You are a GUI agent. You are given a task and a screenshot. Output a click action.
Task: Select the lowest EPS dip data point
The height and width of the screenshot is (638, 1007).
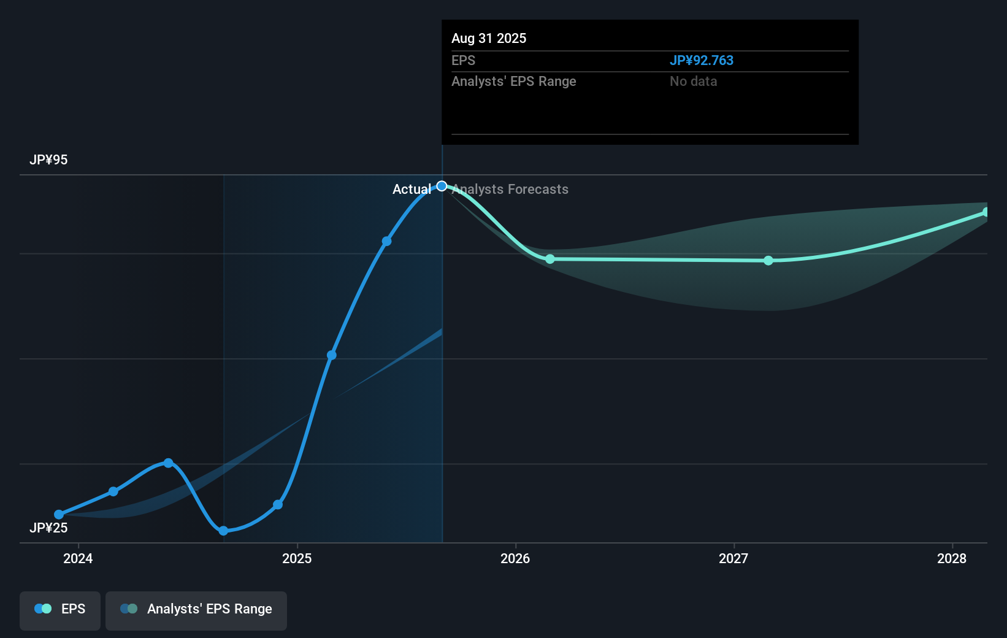[x=223, y=531]
